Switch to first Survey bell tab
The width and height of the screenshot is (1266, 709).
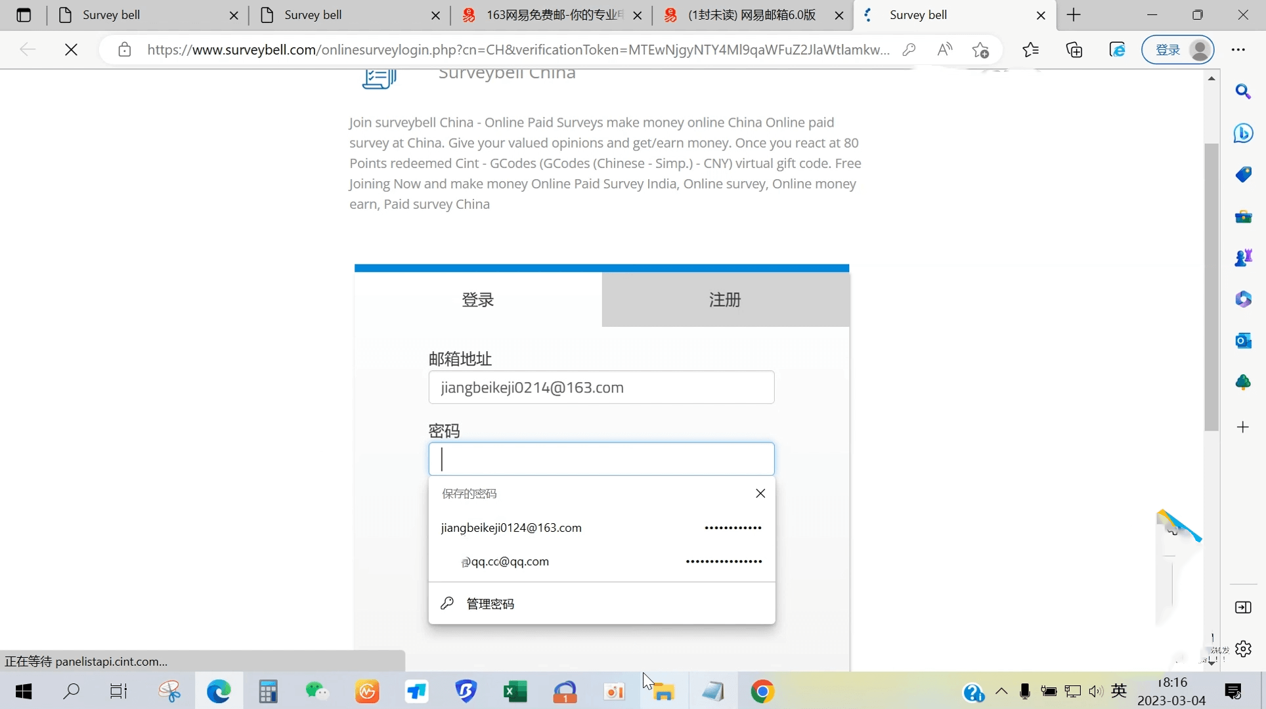coord(148,14)
